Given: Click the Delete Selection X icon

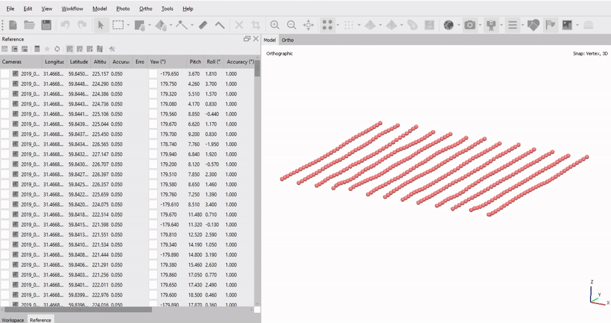Looking at the screenshot, I should click(x=239, y=25).
